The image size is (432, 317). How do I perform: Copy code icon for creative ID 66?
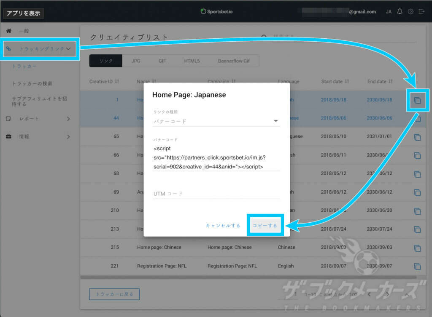point(417,156)
